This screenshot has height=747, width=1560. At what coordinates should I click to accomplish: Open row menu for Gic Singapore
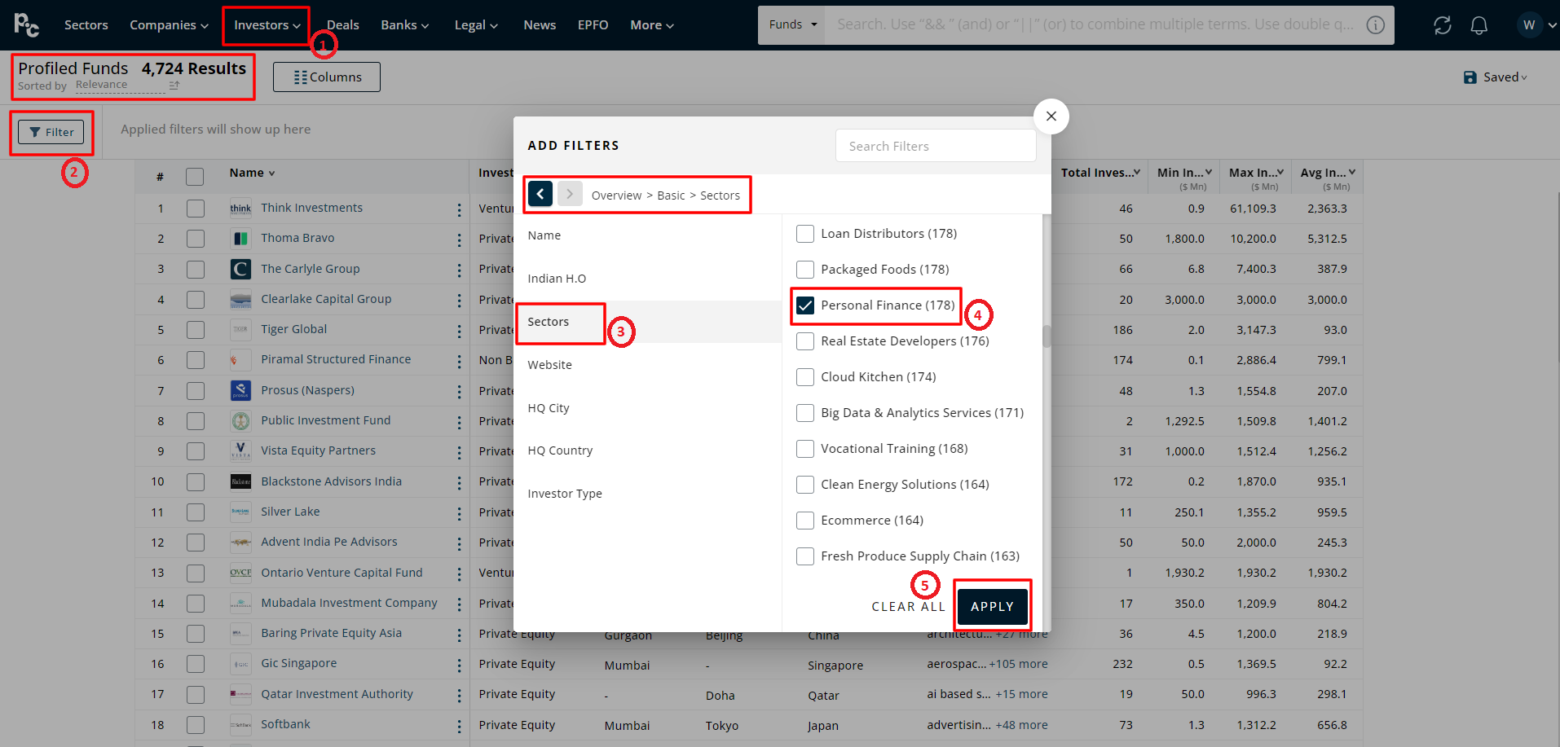click(459, 665)
